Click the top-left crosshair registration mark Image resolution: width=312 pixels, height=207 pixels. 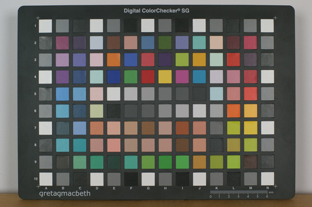coord(38,18)
